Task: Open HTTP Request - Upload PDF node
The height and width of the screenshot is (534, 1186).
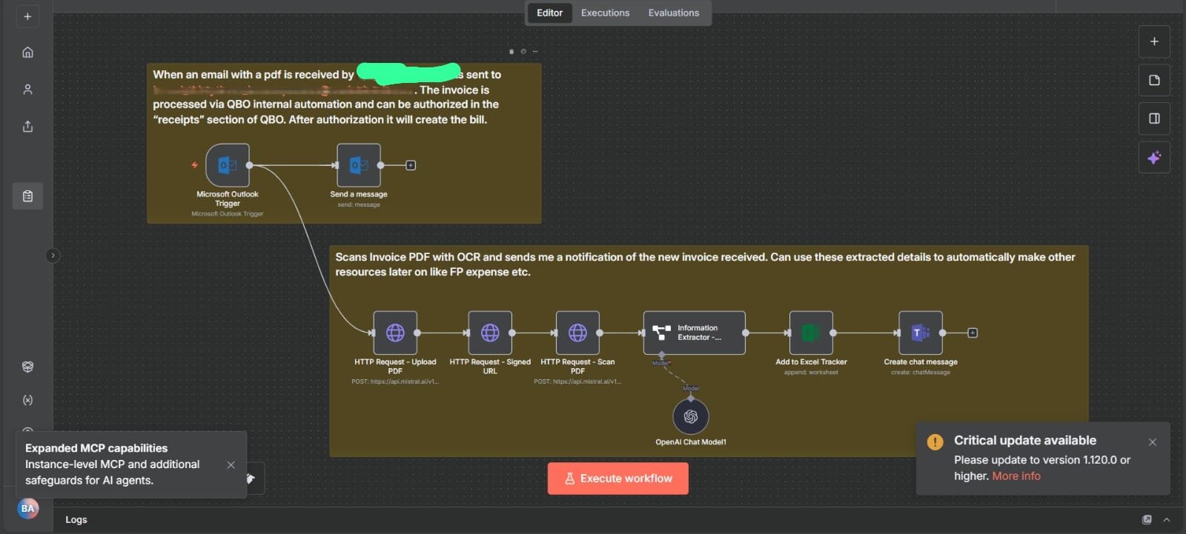Action: coord(395,333)
